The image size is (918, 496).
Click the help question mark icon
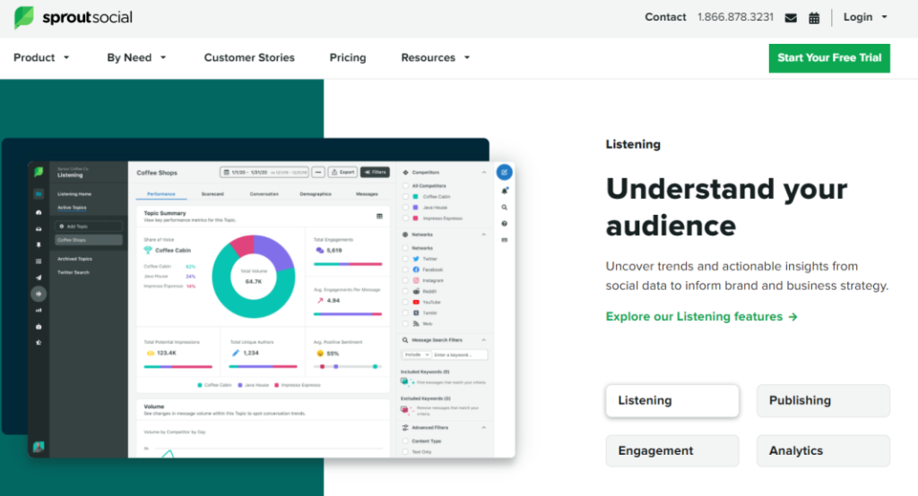tap(505, 223)
